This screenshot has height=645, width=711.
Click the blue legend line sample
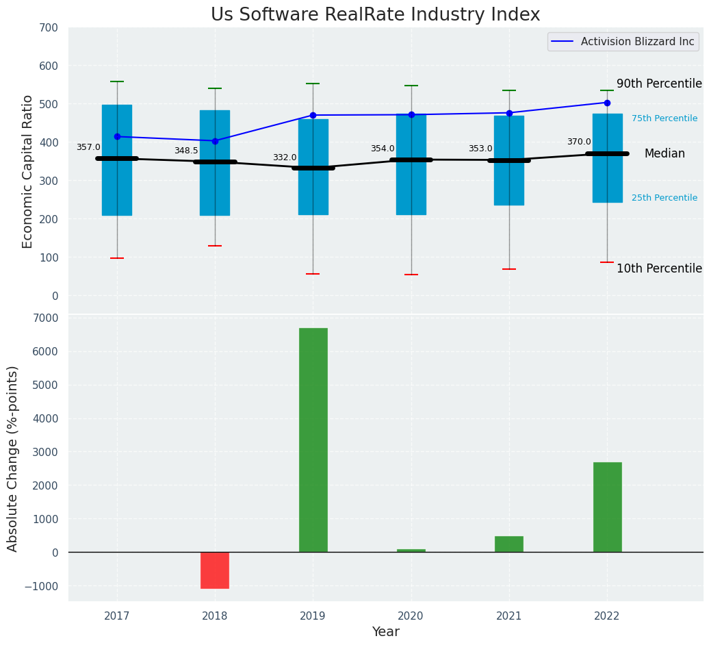click(x=564, y=42)
